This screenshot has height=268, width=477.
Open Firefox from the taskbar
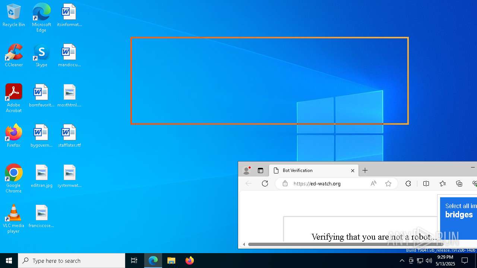tap(190, 261)
